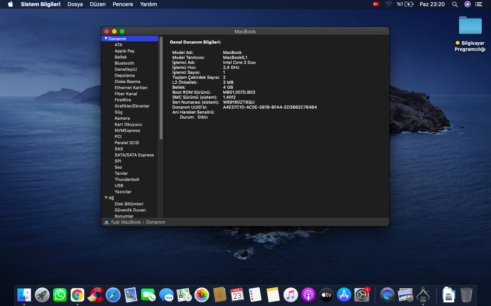The width and height of the screenshot is (491, 306).
Task: Click the Spotlight search magnifier icon
Action: pyautogui.click(x=455, y=4)
